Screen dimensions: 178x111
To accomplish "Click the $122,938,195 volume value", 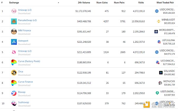I will (84, 73).
